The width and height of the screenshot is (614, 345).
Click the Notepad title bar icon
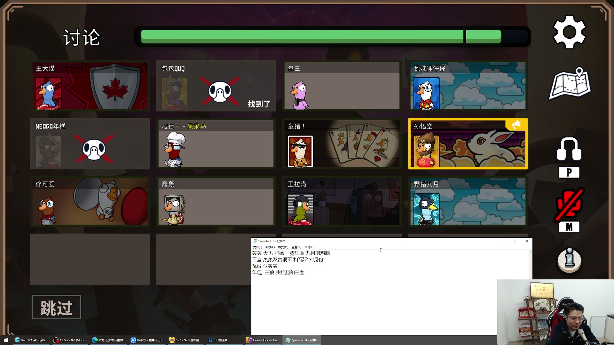point(255,241)
